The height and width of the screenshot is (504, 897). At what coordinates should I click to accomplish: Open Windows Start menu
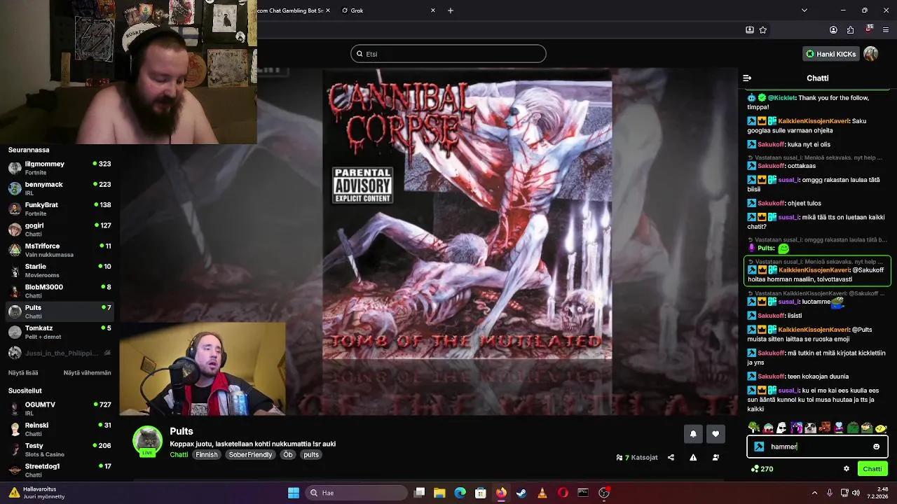click(294, 493)
